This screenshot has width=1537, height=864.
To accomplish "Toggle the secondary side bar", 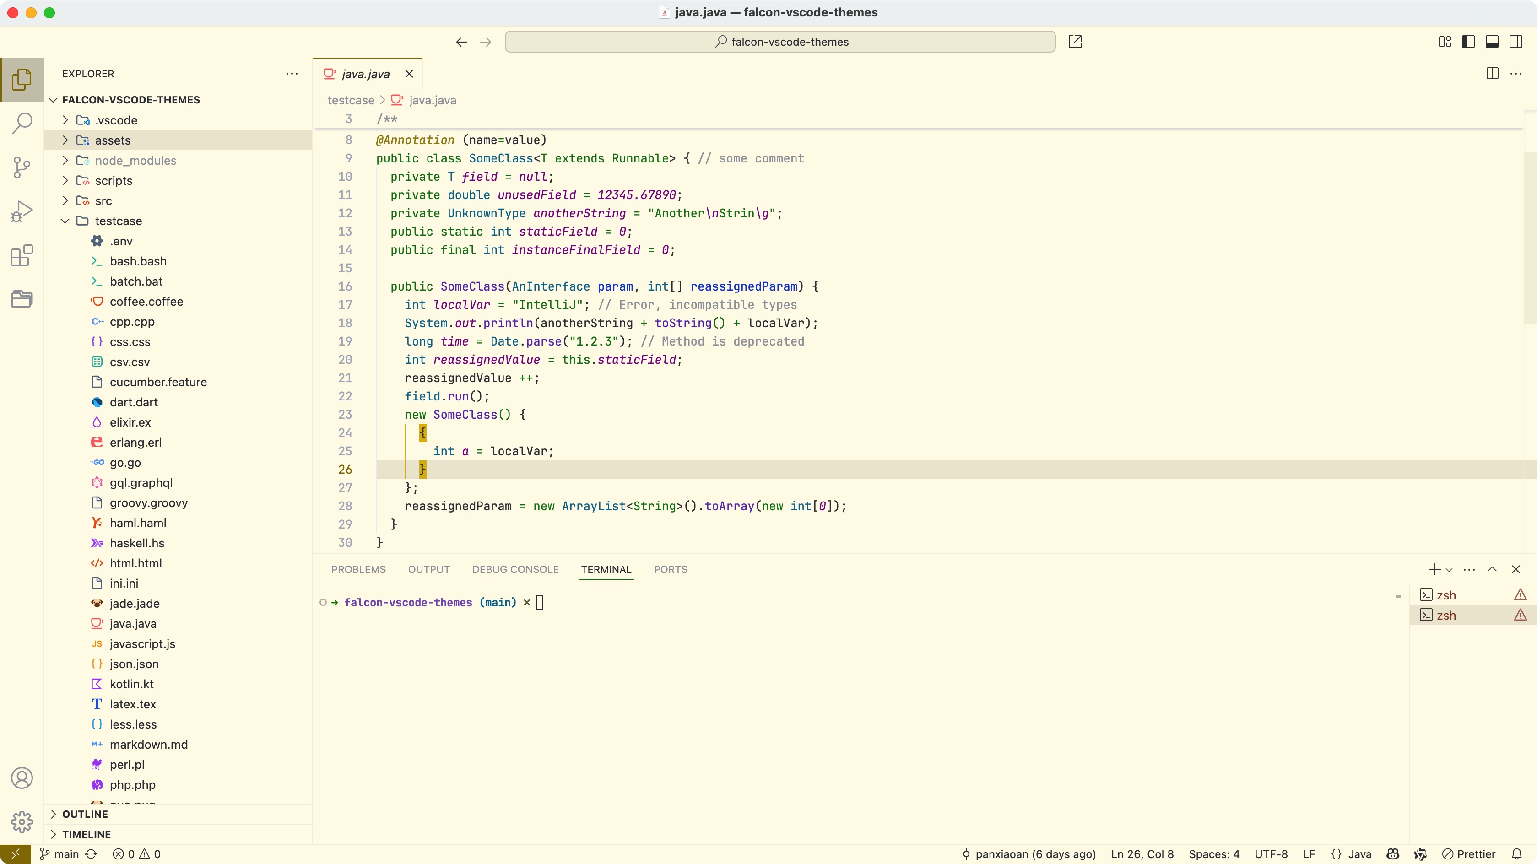I will (x=1515, y=42).
